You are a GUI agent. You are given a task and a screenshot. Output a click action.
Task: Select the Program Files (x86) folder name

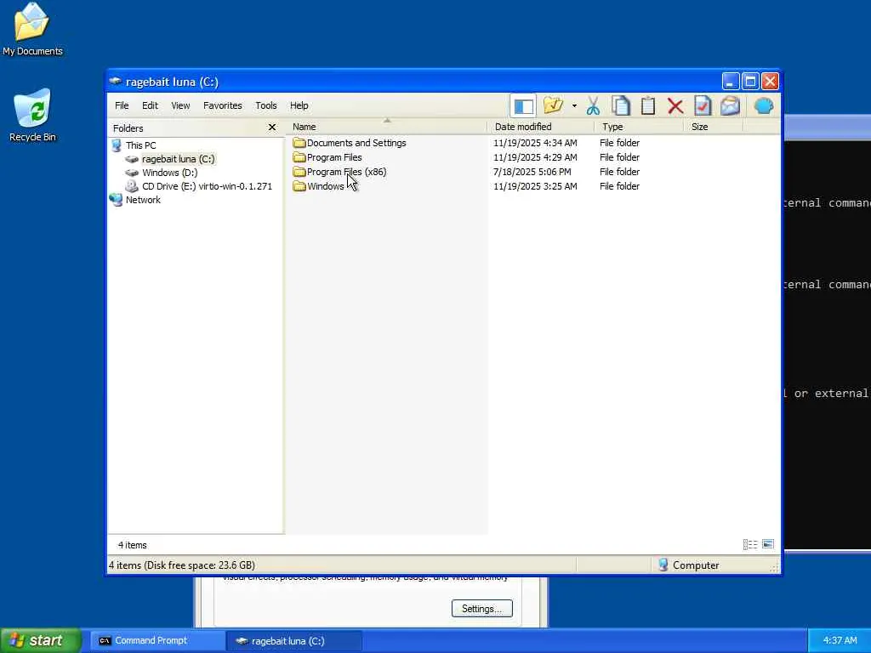pos(347,172)
